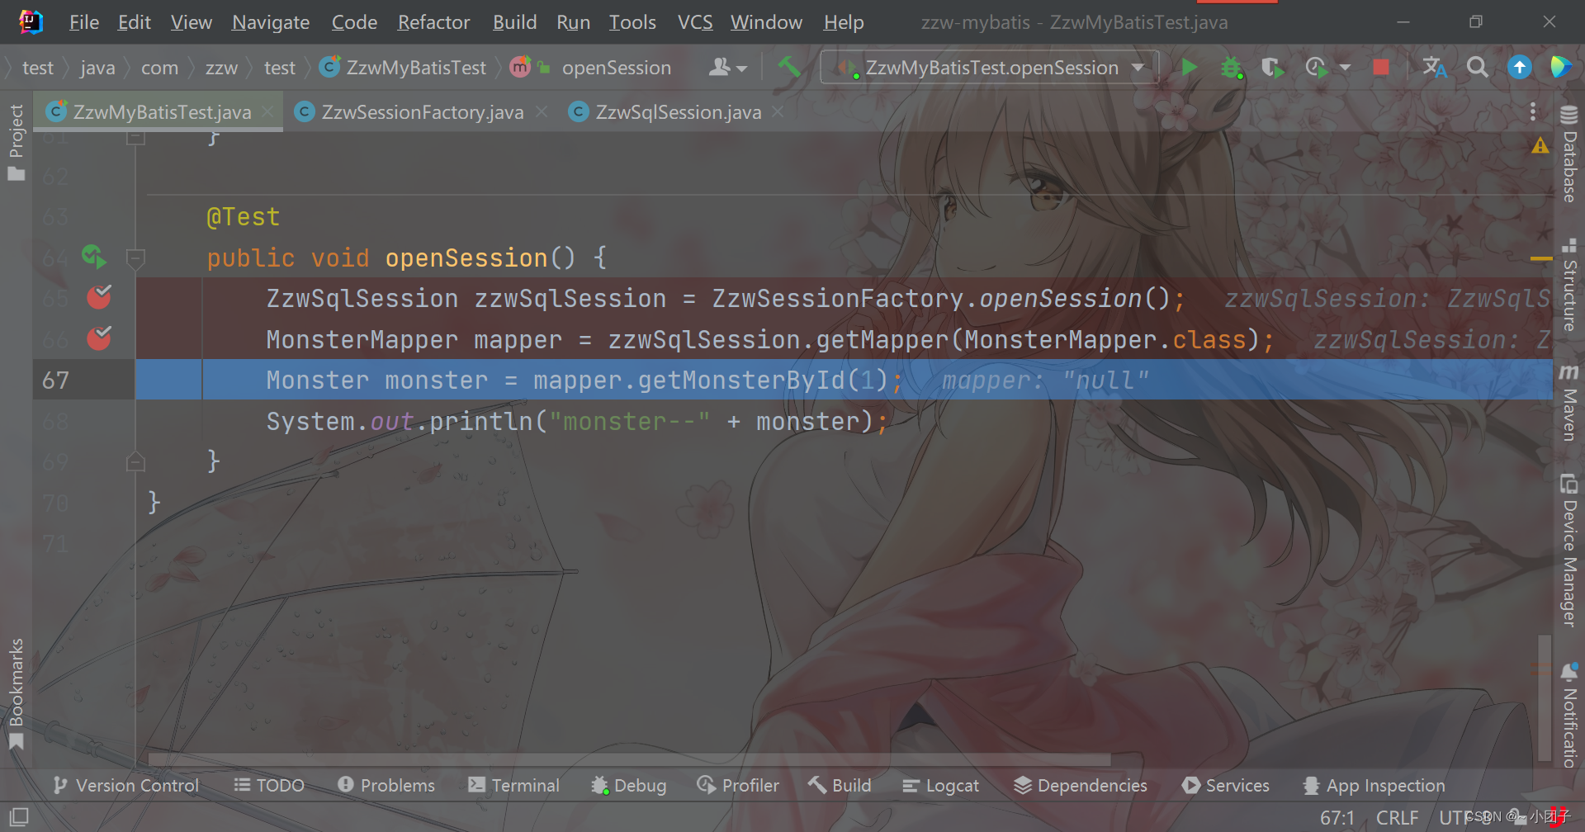Open the code-with-me user dropdown

click(728, 67)
